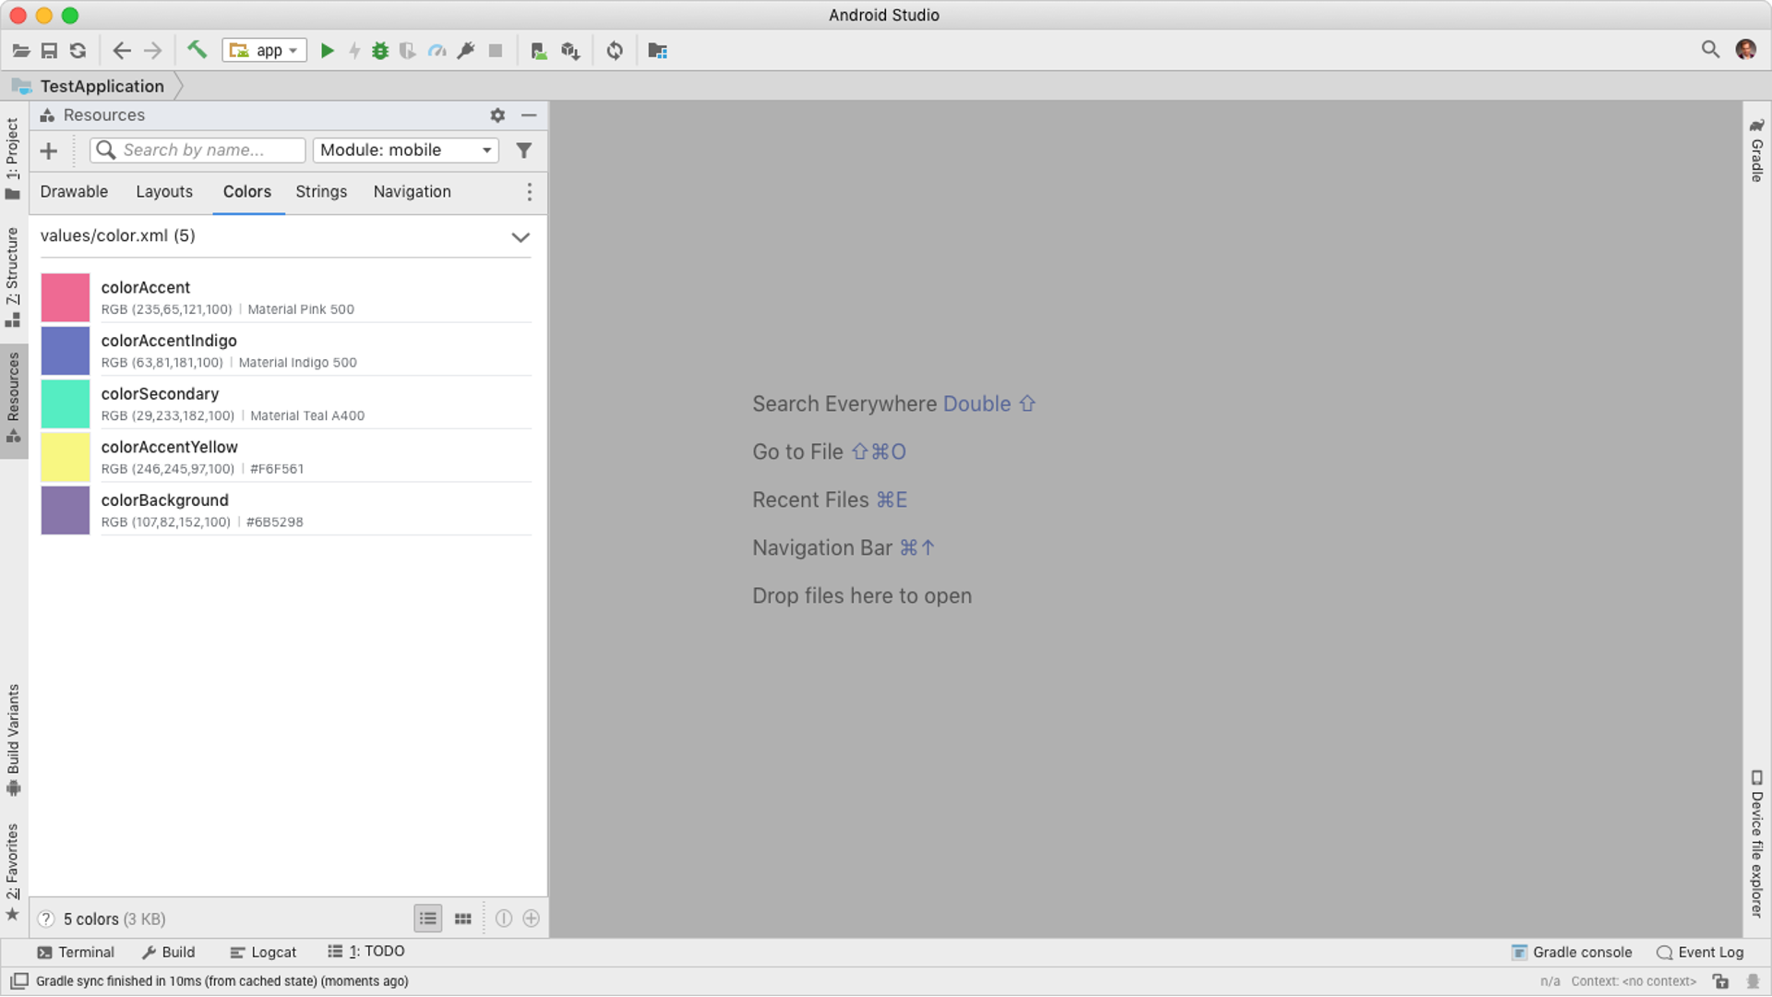Click the Make Project hammer icon
The height and width of the screenshot is (997, 1772).
[197, 50]
